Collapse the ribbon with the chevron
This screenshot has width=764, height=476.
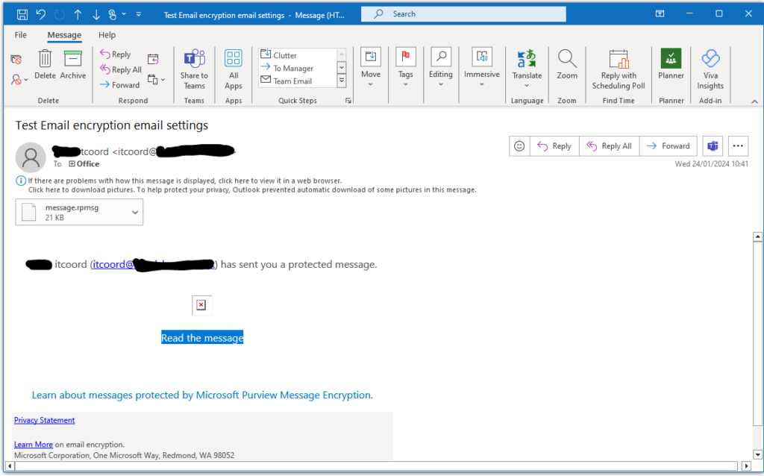point(754,101)
